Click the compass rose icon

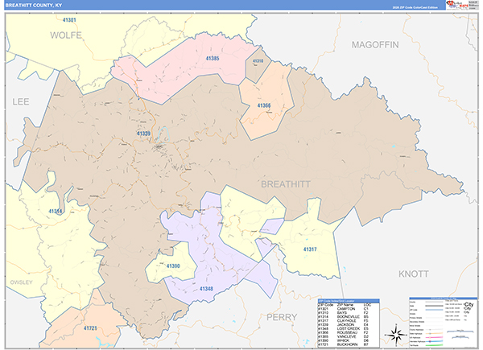point(396,335)
